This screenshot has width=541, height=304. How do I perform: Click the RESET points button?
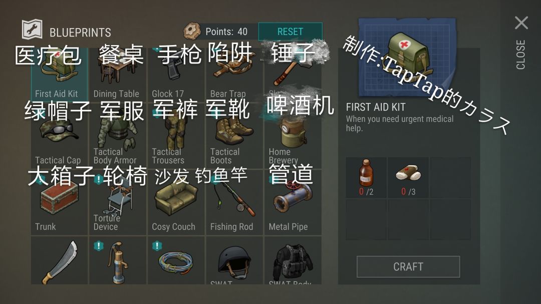(290, 32)
